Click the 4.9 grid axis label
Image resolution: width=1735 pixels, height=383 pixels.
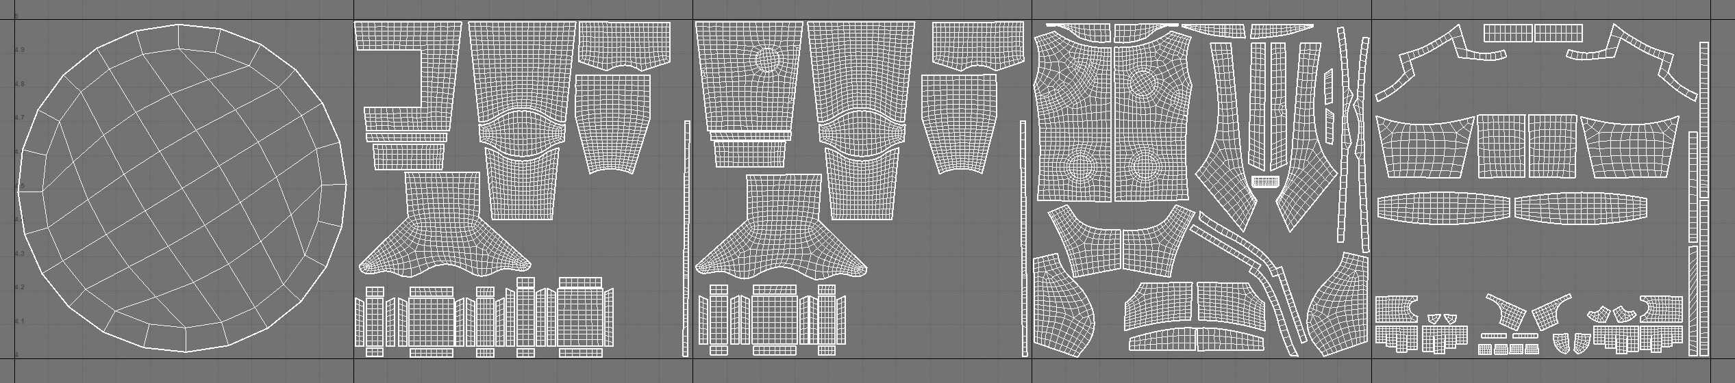pyautogui.click(x=20, y=51)
